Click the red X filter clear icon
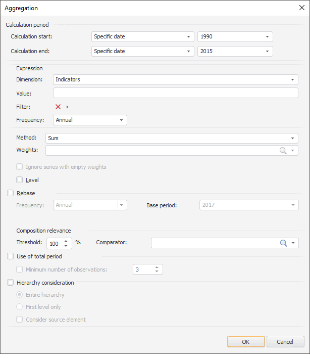310x359 pixels. (58, 107)
